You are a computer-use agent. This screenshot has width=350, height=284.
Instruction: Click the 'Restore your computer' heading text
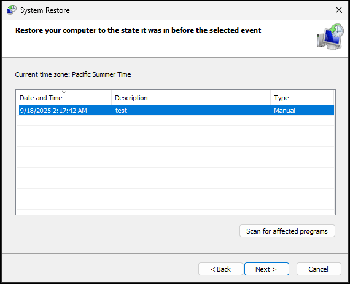pos(138,30)
